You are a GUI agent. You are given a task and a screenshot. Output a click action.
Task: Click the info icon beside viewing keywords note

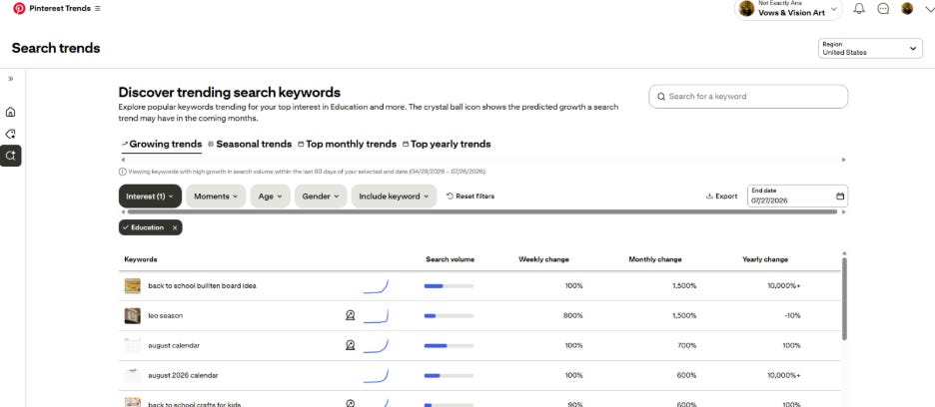(x=122, y=172)
